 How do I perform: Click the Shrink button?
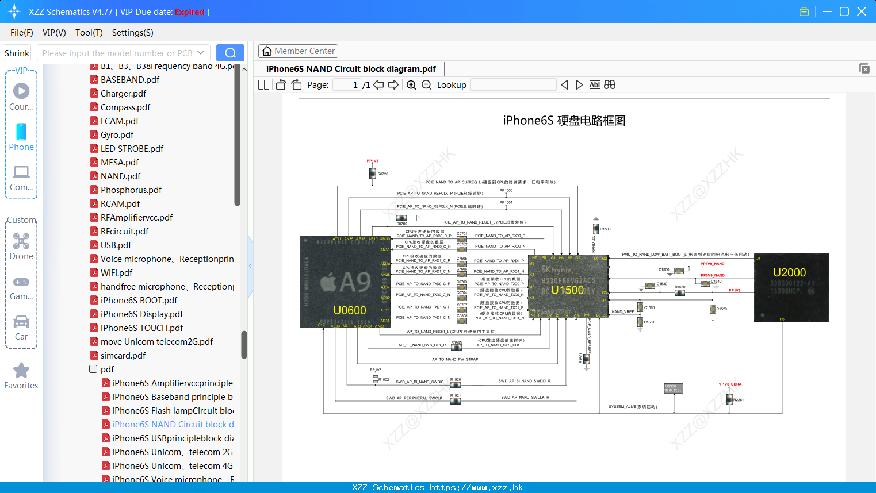(x=17, y=53)
